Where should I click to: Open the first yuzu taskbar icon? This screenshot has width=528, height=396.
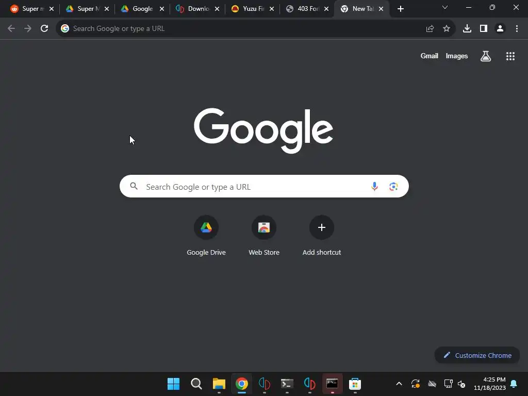click(265, 384)
